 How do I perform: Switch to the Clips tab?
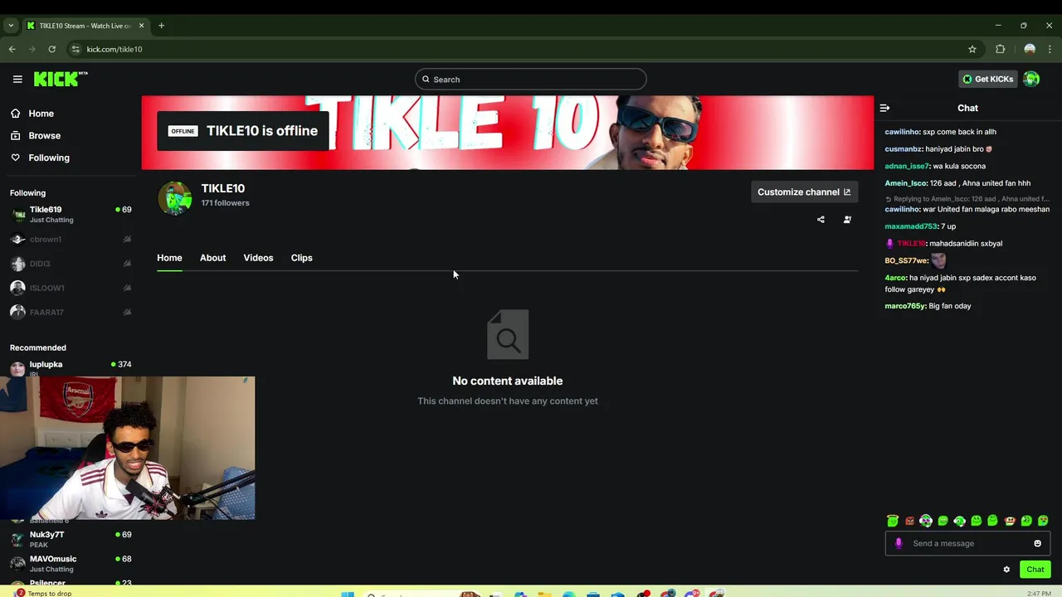[x=301, y=258]
